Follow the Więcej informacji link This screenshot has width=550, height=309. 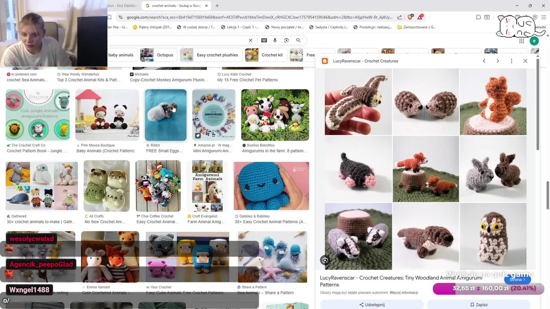(403, 293)
